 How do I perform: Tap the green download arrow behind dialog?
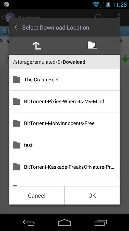[125, 59]
